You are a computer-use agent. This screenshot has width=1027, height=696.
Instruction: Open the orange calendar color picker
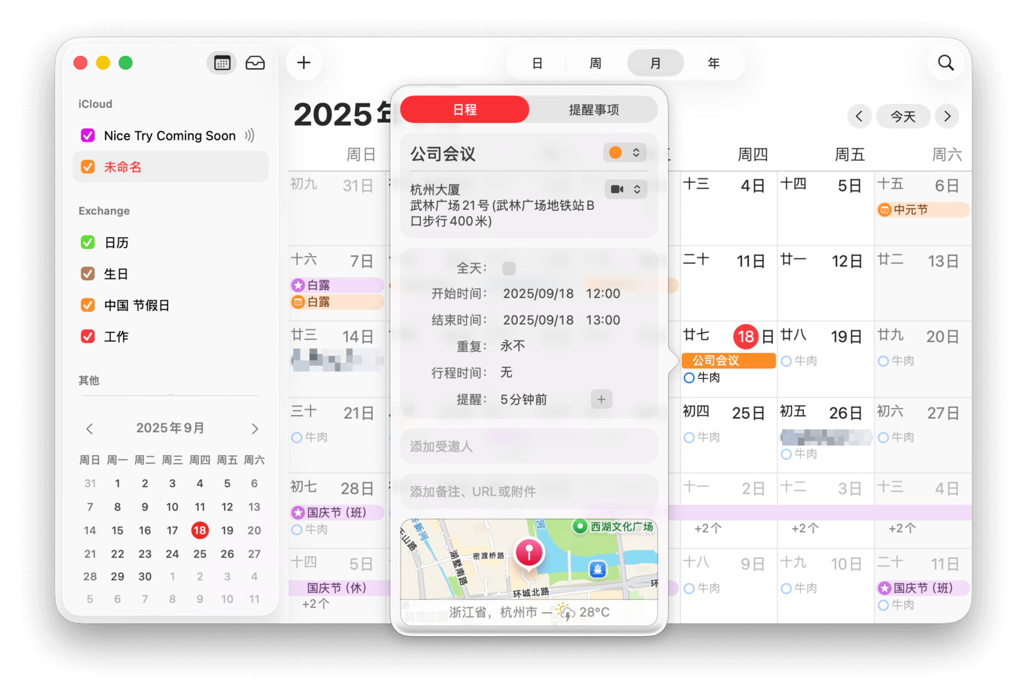point(624,153)
